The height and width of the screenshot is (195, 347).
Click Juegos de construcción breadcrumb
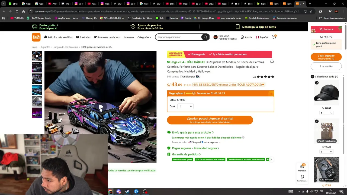coord(66,47)
